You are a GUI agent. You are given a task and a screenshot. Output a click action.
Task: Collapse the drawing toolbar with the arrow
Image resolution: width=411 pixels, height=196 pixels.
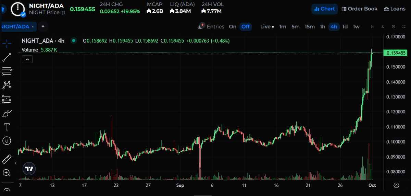pyautogui.click(x=16, y=163)
